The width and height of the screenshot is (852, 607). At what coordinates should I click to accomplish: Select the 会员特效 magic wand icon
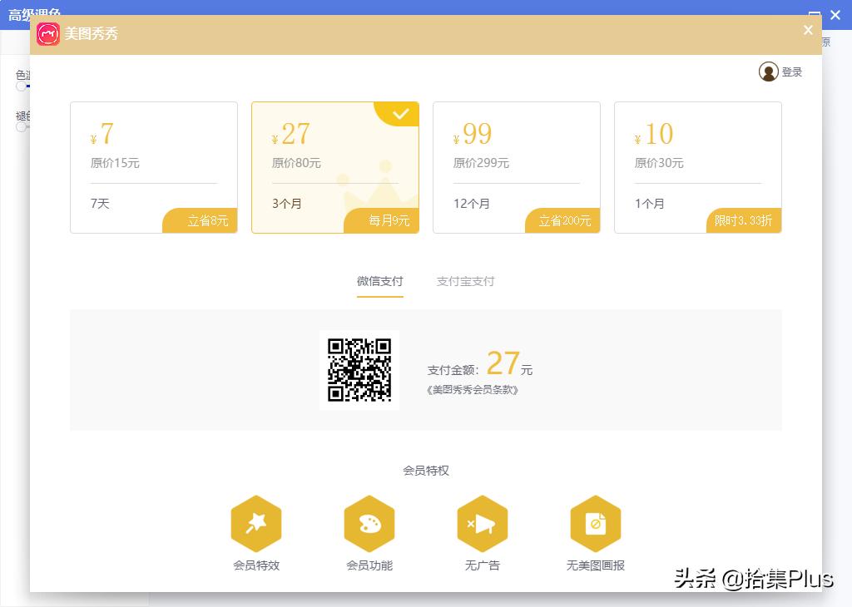point(256,523)
